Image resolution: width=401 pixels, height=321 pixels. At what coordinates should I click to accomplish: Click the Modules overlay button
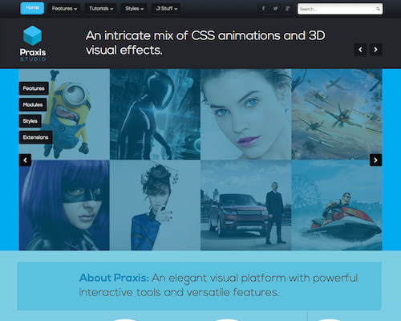33,104
